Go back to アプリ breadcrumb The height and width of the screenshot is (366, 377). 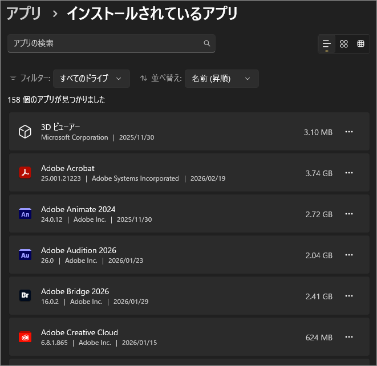(24, 14)
